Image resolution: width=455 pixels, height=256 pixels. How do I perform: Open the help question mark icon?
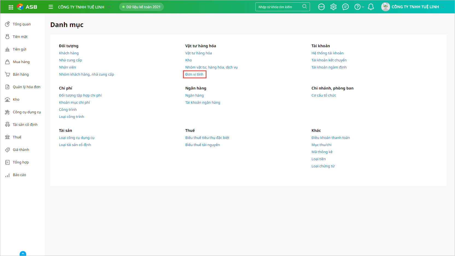coord(357,7)
